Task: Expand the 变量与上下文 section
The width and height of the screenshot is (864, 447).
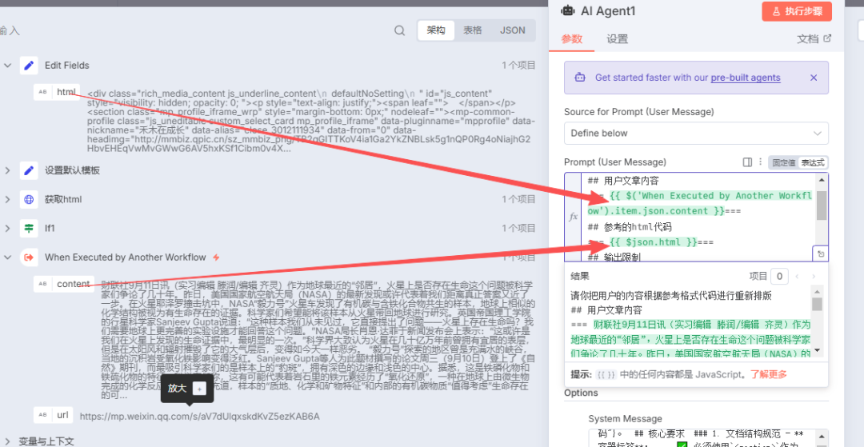Action: (x=8, y=441)
